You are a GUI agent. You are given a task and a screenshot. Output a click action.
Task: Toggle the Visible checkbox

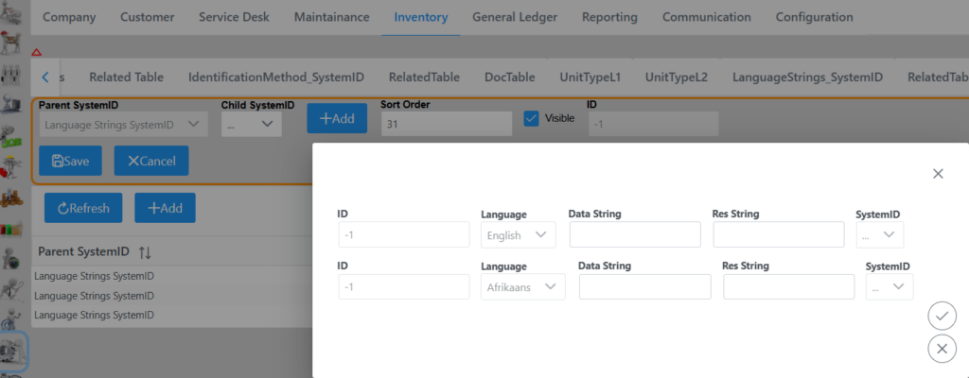pyautogui.click(x=532, y=118)
